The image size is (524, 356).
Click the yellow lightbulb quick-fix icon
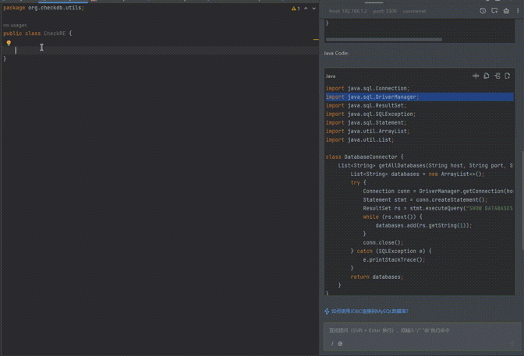click(9, 44)
